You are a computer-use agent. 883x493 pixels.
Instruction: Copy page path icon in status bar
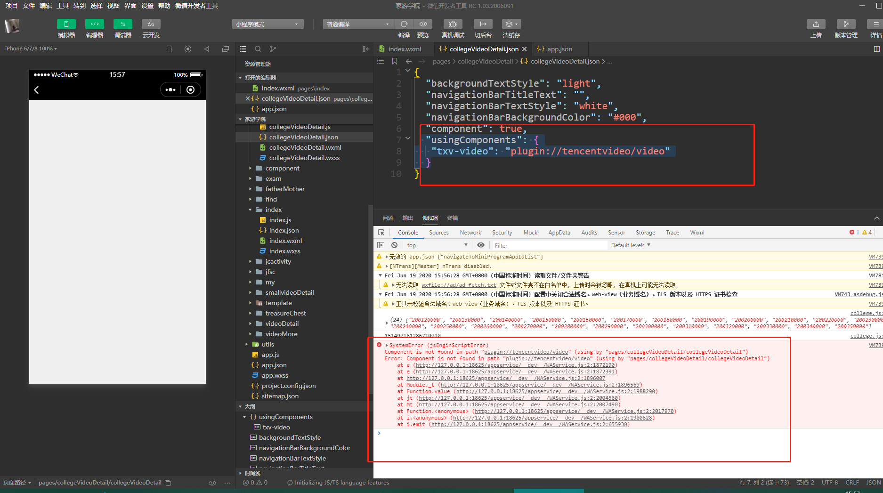point(168,483)
